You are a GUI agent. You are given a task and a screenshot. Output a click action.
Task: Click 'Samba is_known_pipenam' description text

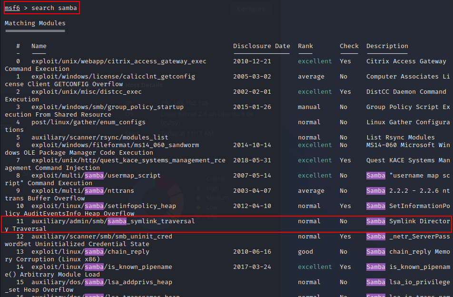point(408,267)
